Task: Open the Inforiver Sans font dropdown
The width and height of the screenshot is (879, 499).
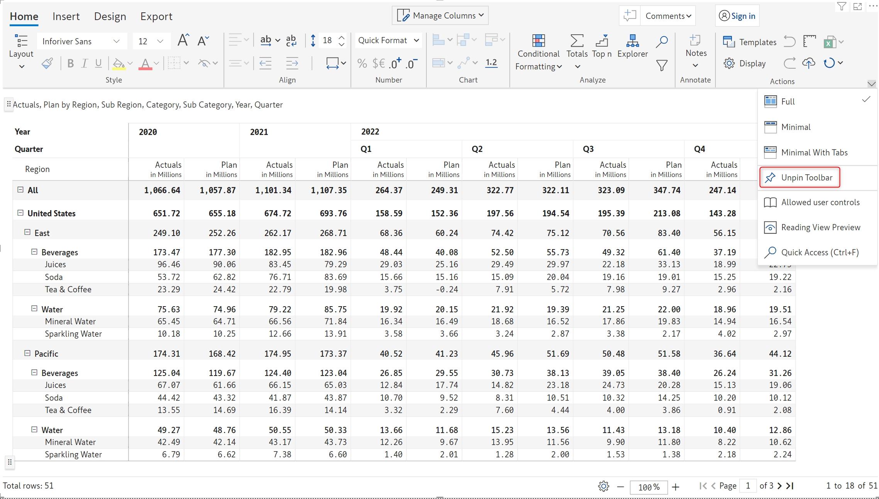Action: click(x=82, y=41)
